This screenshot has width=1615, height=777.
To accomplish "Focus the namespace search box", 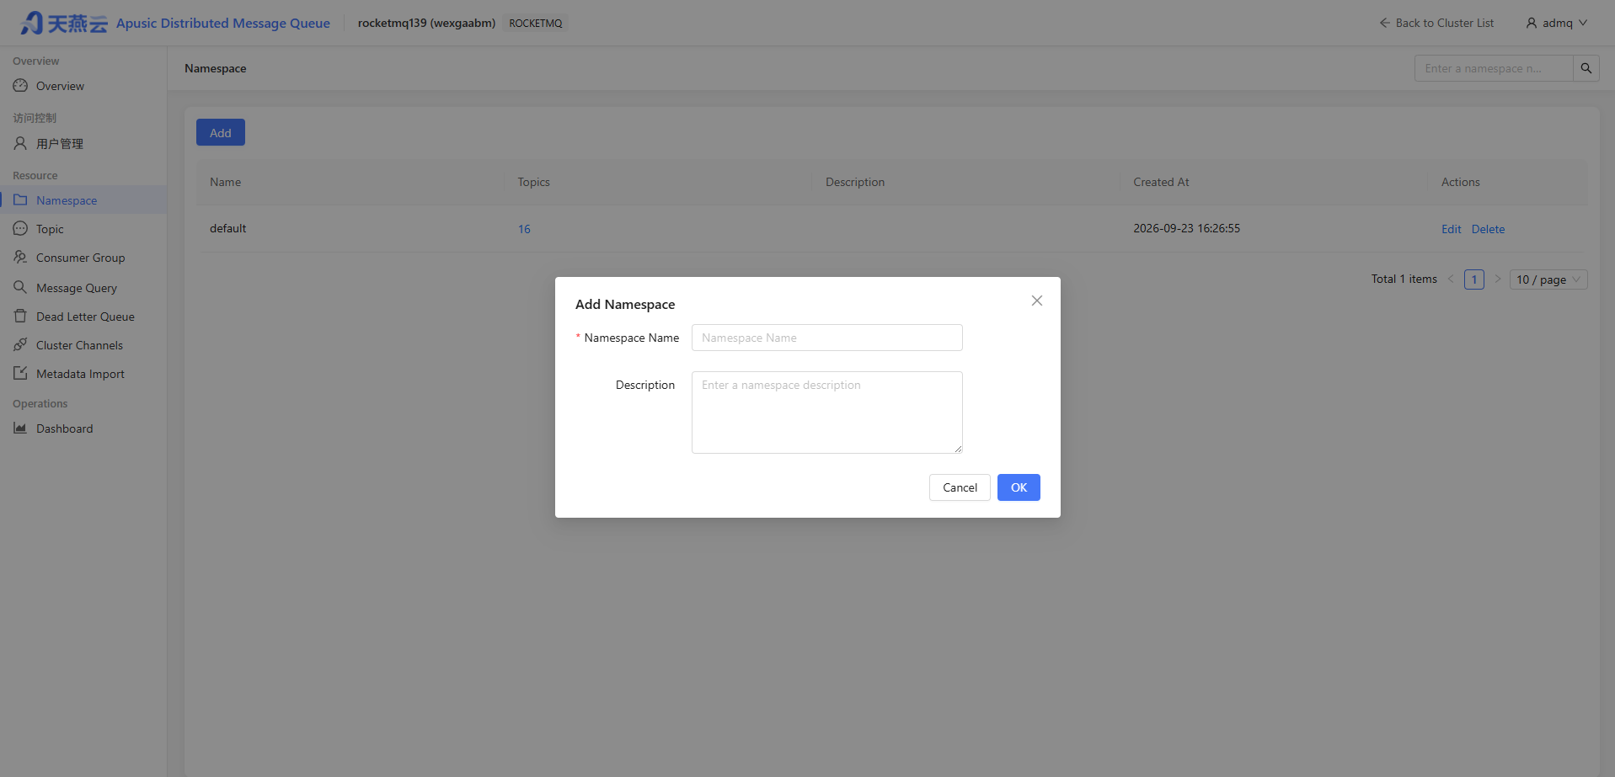I will click(1494, 68).
